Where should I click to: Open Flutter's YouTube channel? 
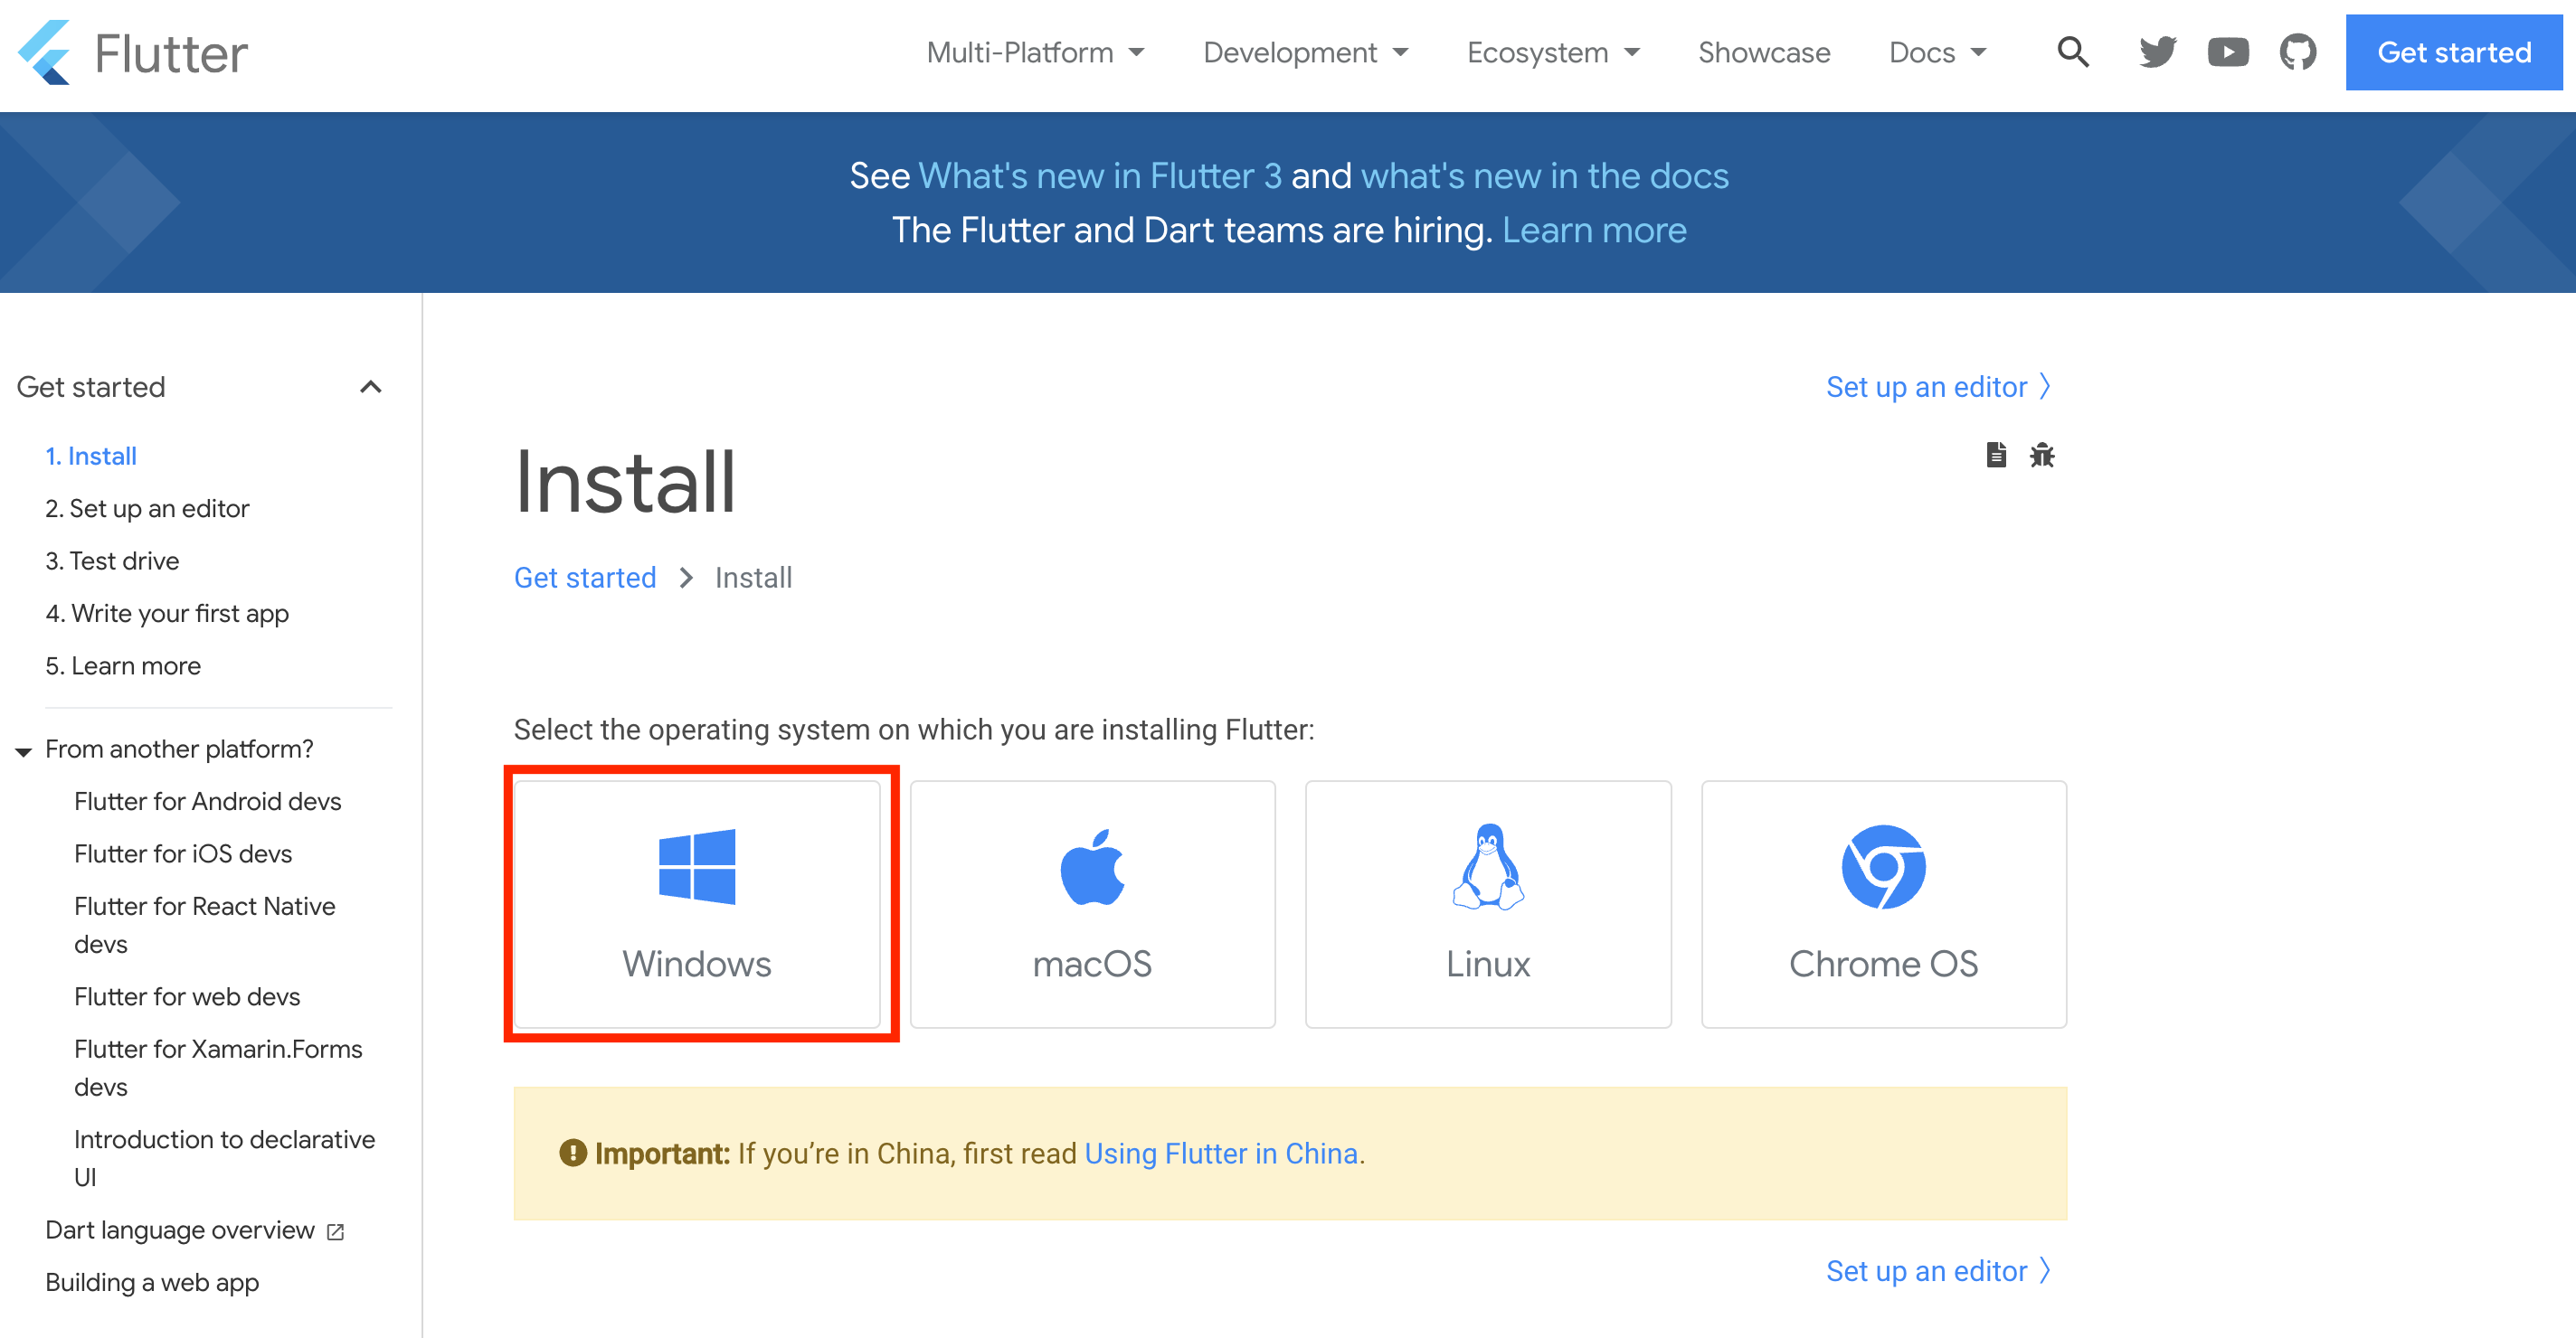pos(2228,52)
